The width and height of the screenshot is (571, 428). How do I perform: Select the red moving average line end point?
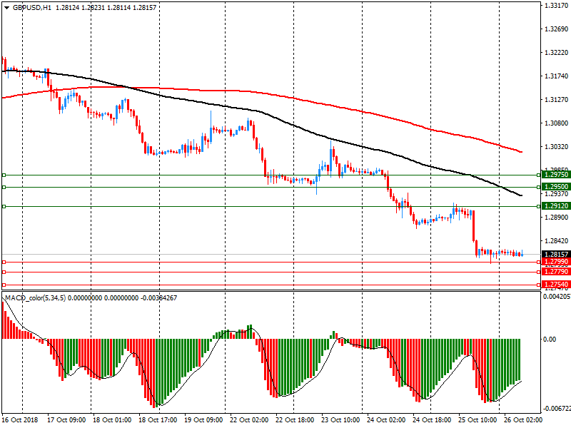(x=522, y=152)
